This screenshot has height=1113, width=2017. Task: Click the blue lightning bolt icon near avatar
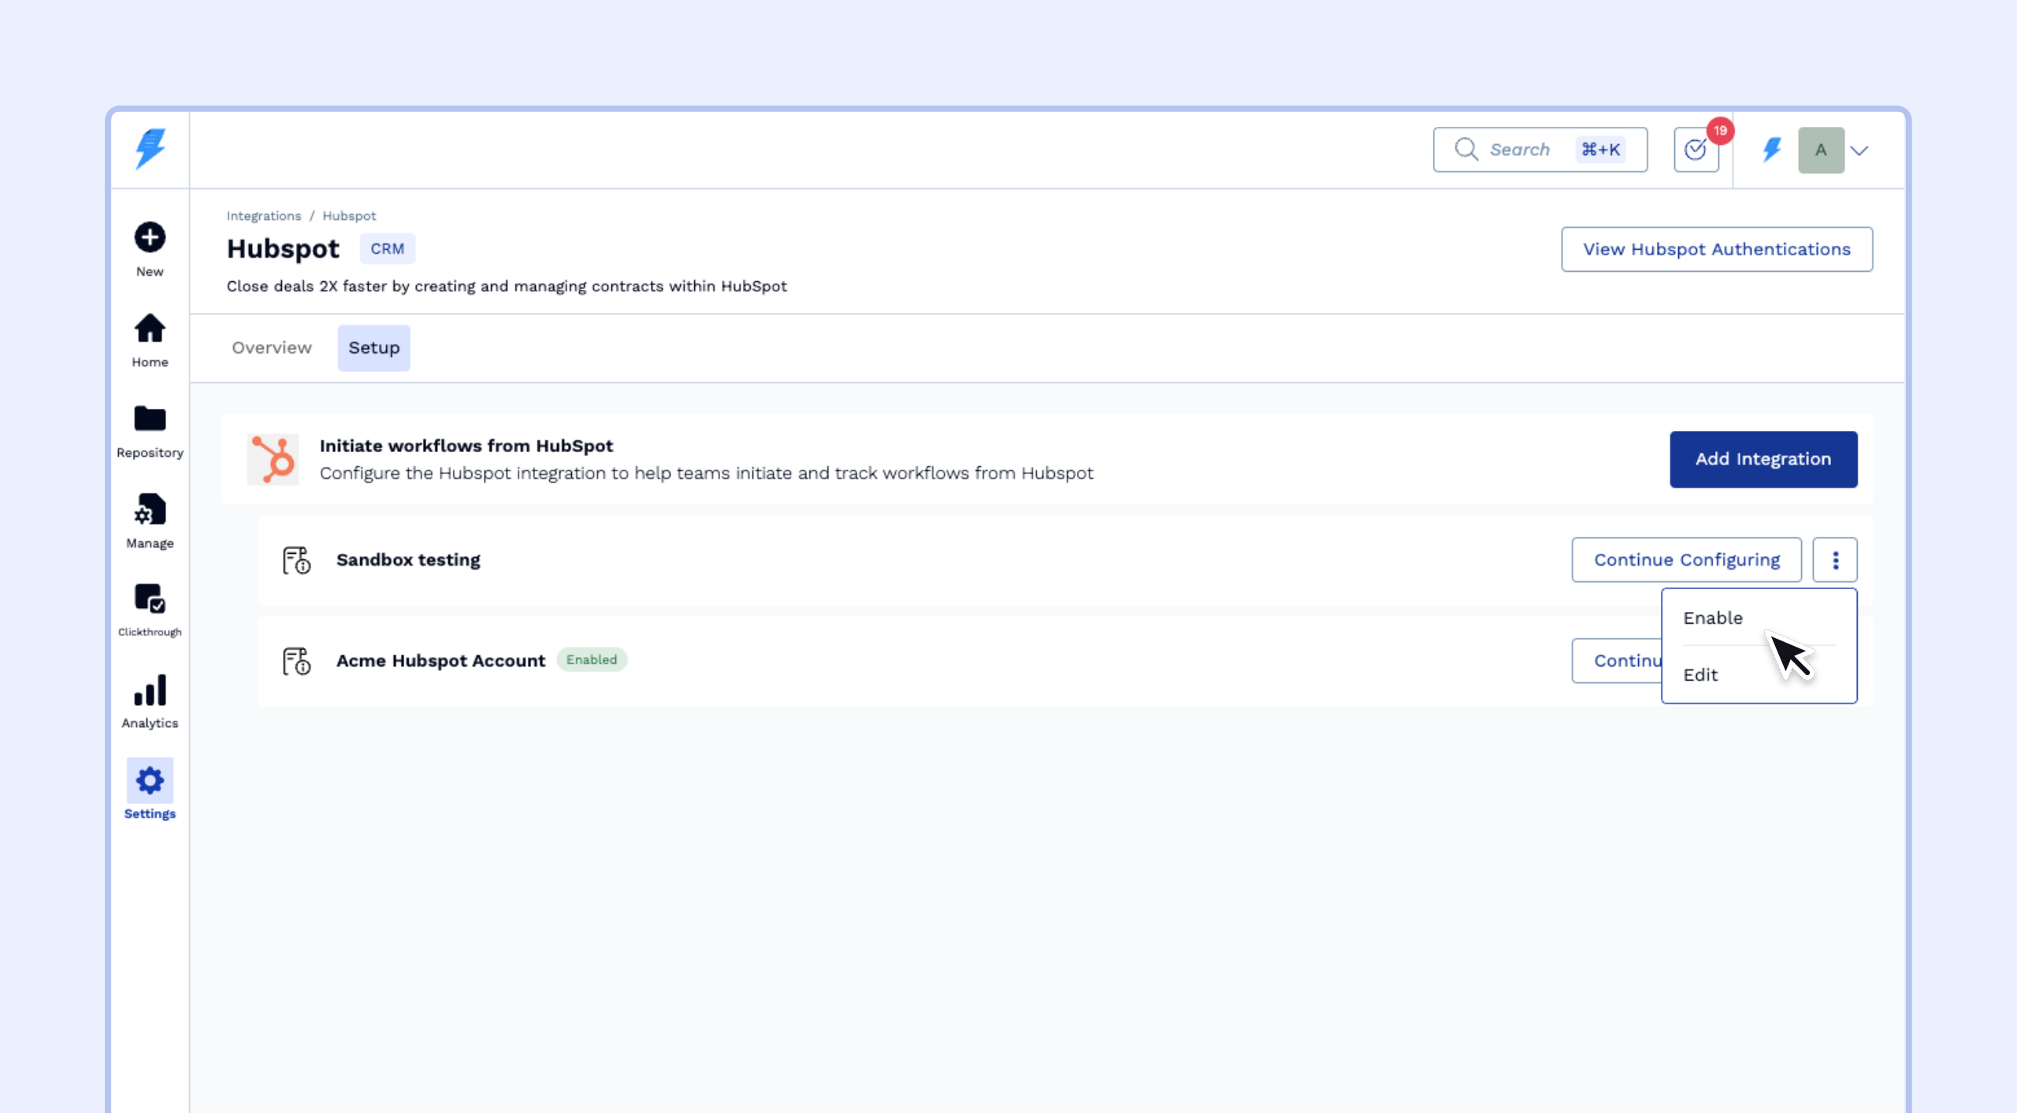pos(1772,150)
